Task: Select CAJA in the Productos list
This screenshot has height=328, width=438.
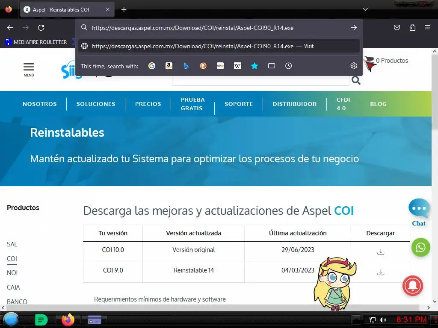Action: point(13,287)
